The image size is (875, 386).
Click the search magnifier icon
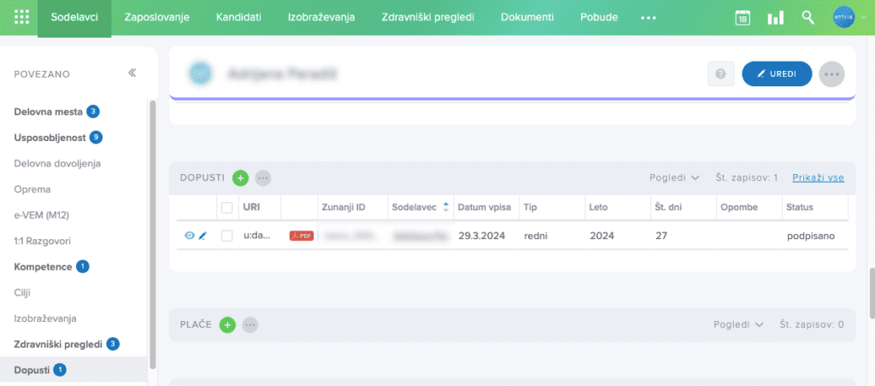[x=807, y=18]
